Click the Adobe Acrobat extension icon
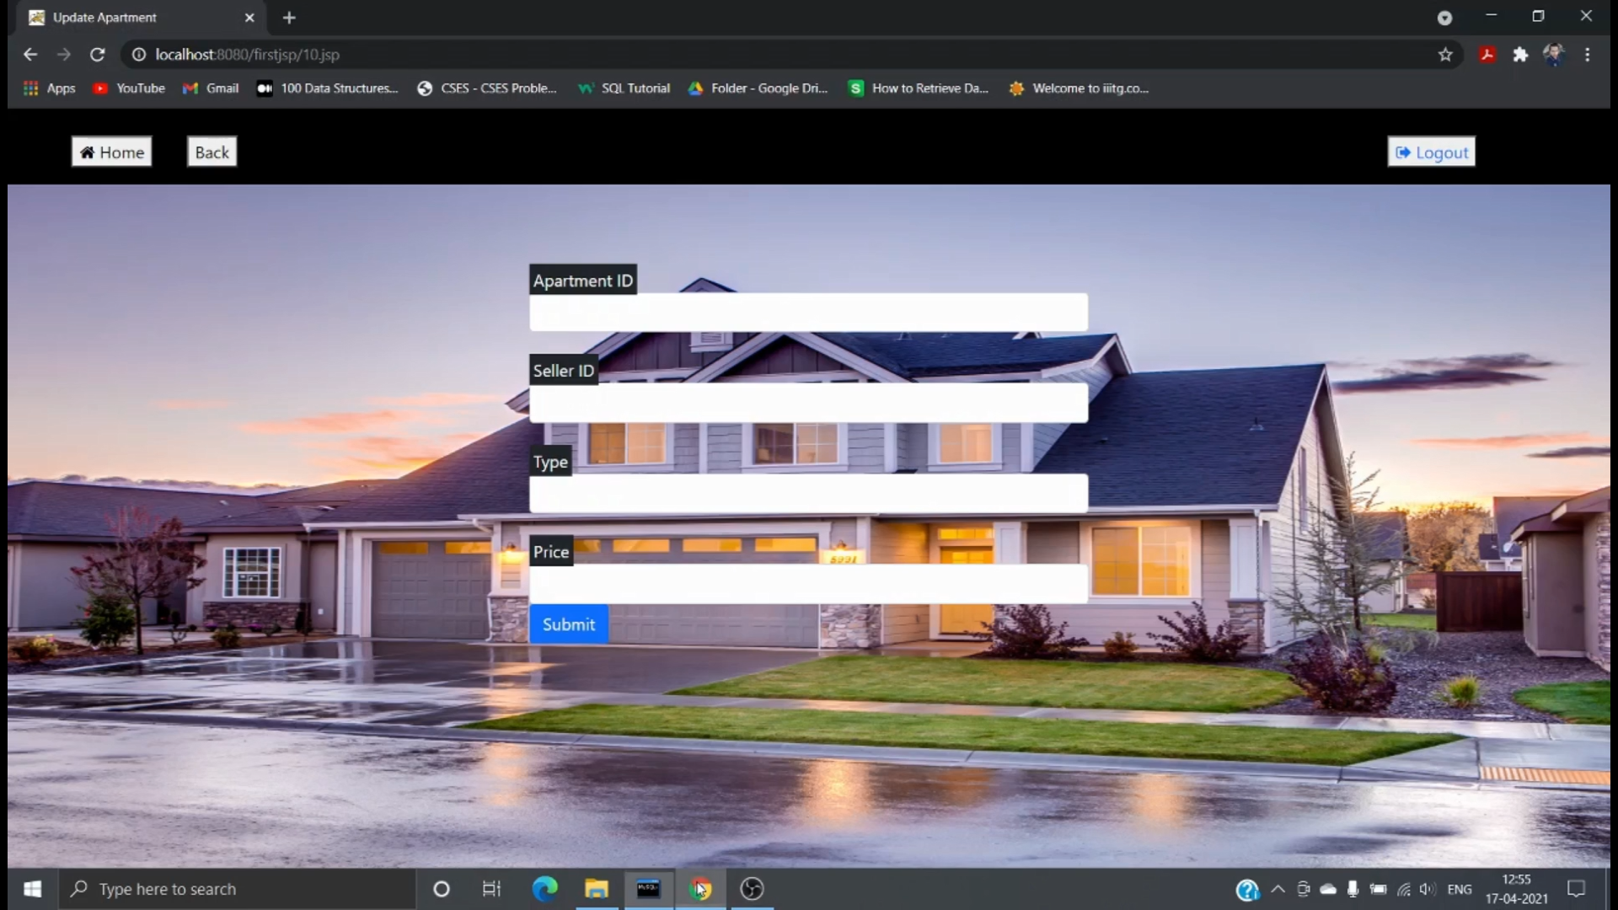Viewport: 1618px width, 910px height. click(x=1487, y=55)
